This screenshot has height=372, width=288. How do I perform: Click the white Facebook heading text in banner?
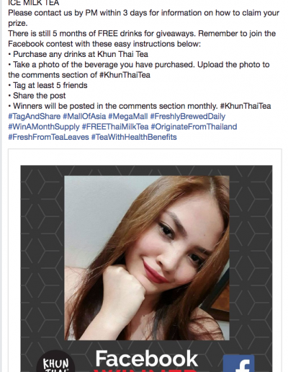coord(147,358)
